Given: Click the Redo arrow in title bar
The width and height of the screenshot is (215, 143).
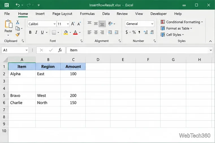Looking at the screenshot, I should point(29,5).
